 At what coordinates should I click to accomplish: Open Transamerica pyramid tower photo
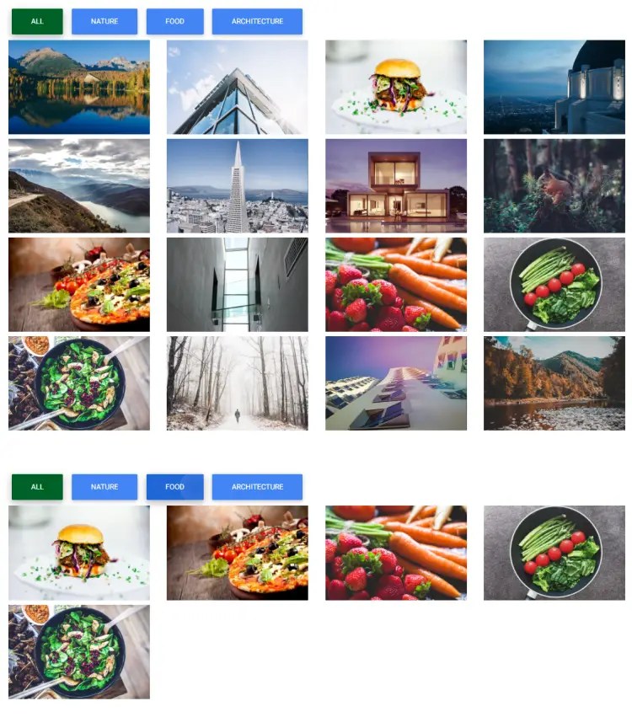(238, 186)
